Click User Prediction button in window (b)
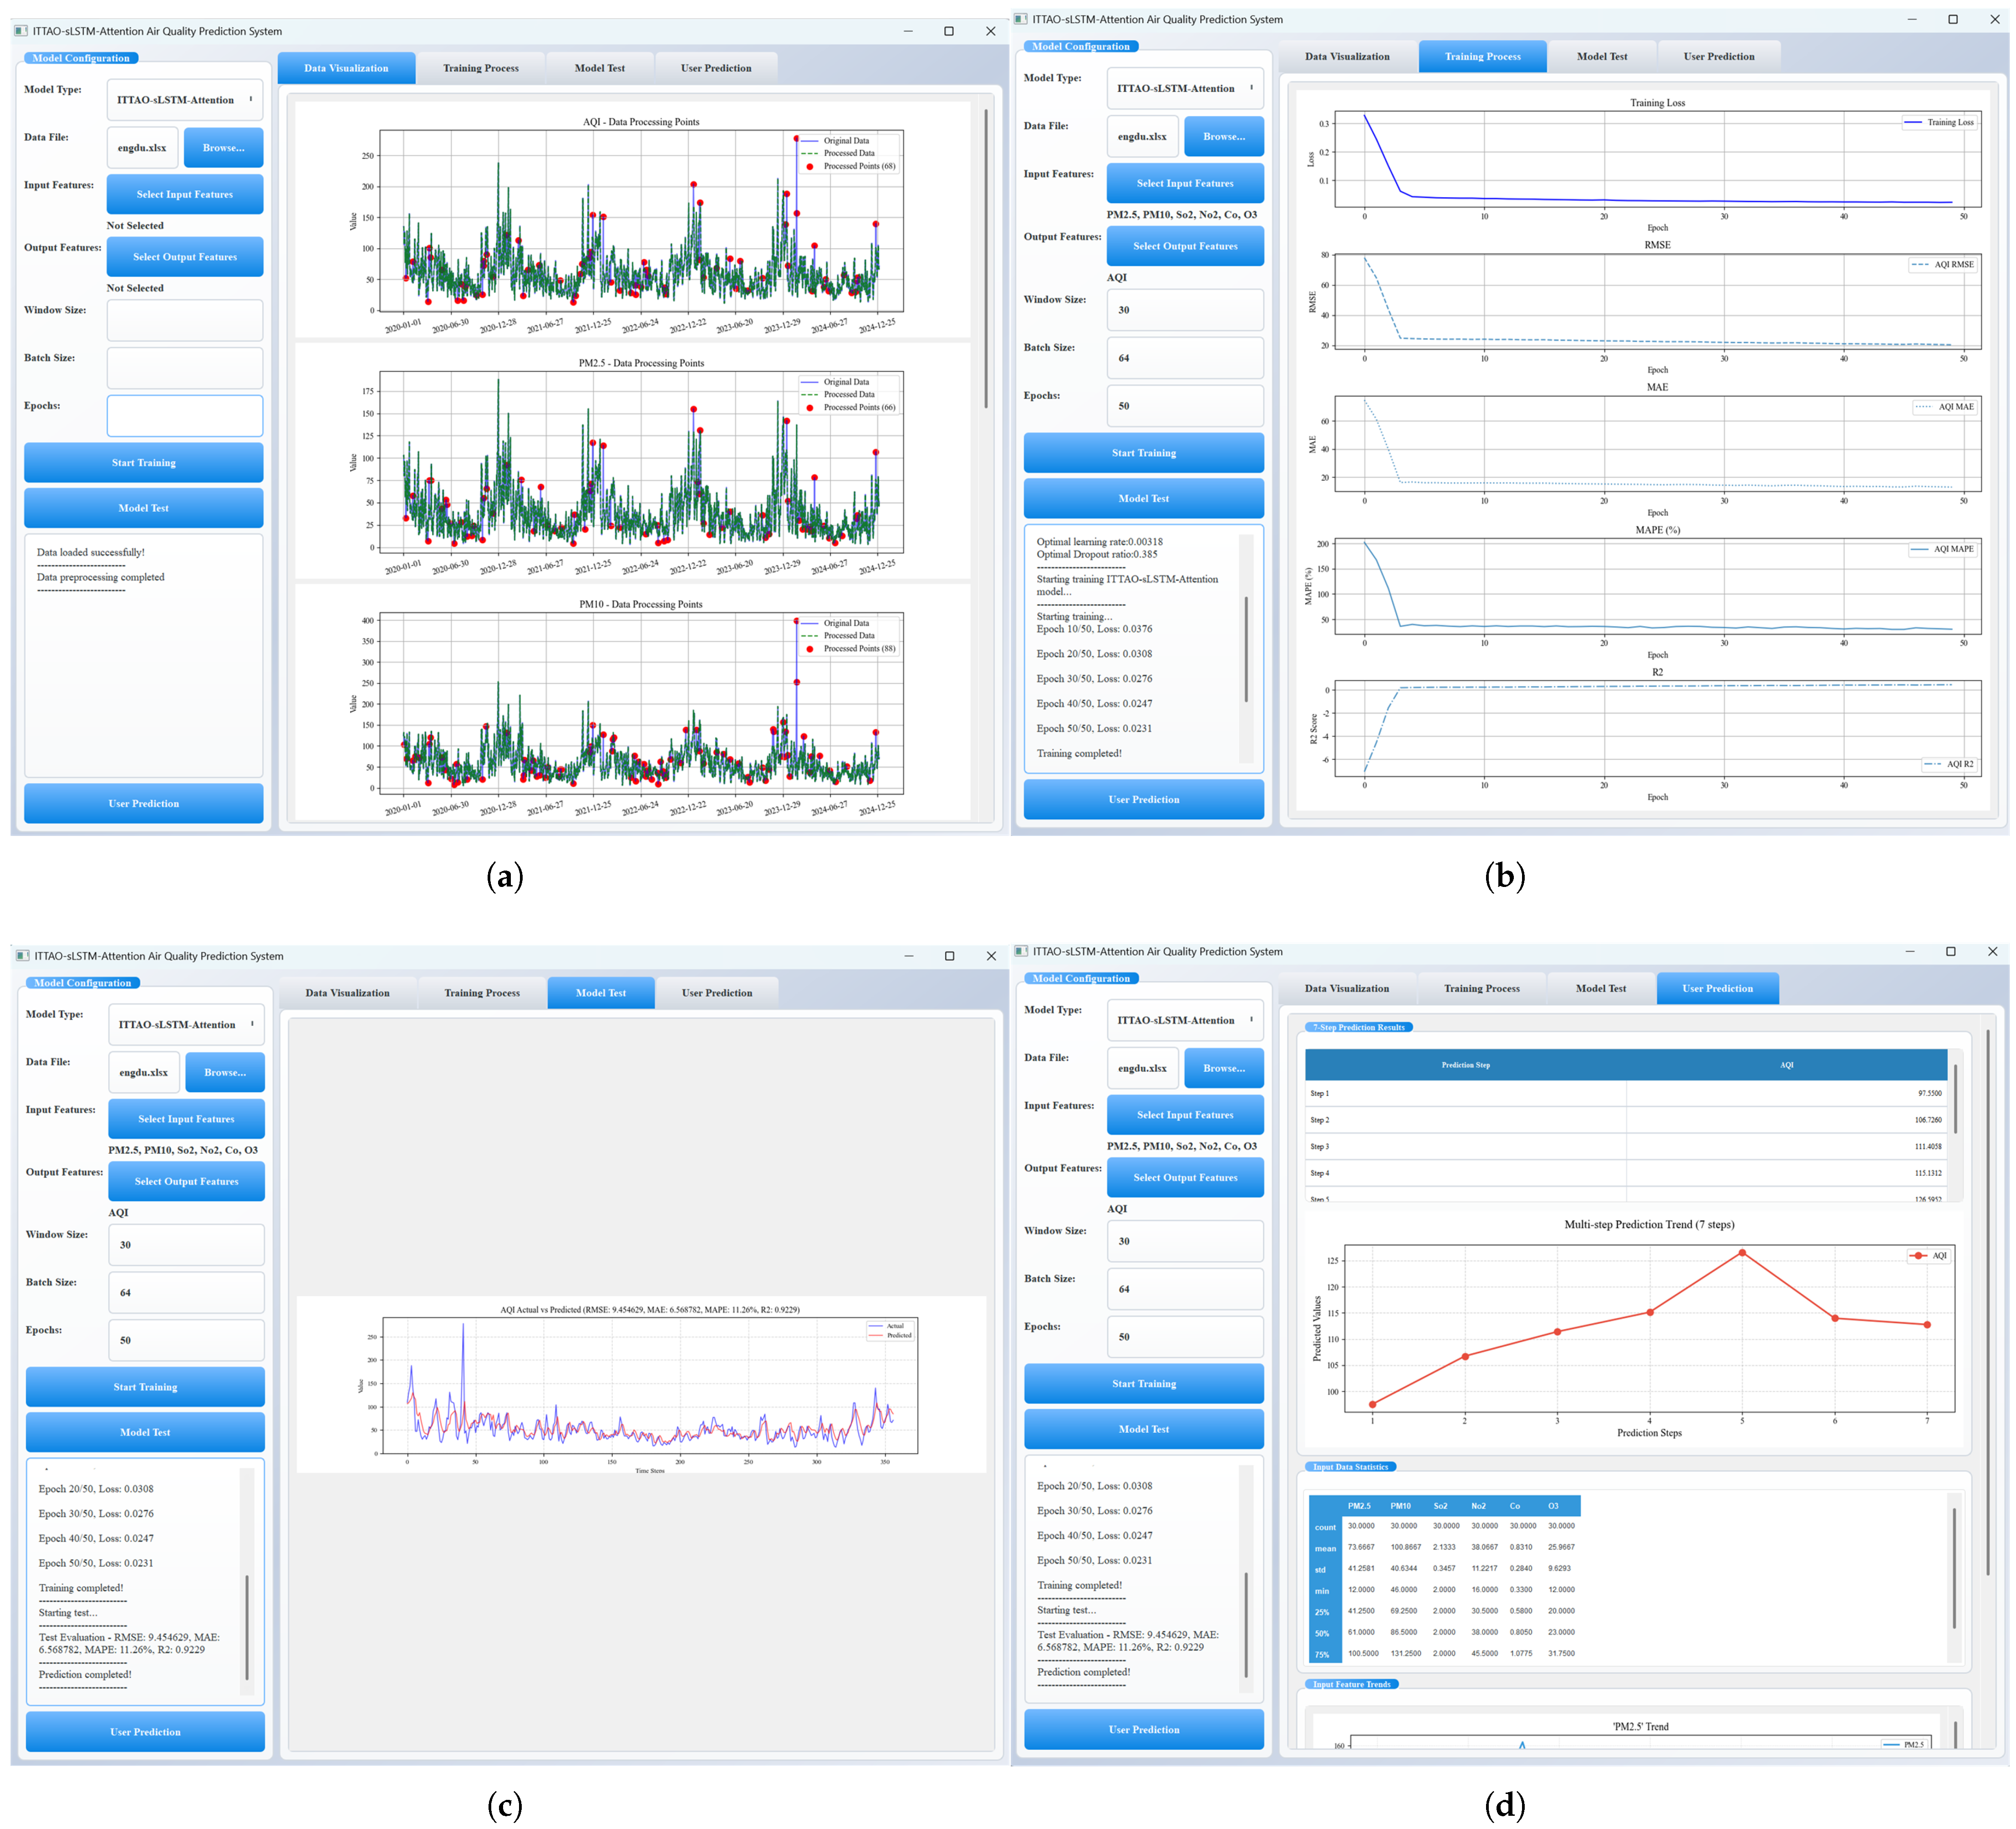This screenshot has height=1829, width=2016. [1144, 799]
